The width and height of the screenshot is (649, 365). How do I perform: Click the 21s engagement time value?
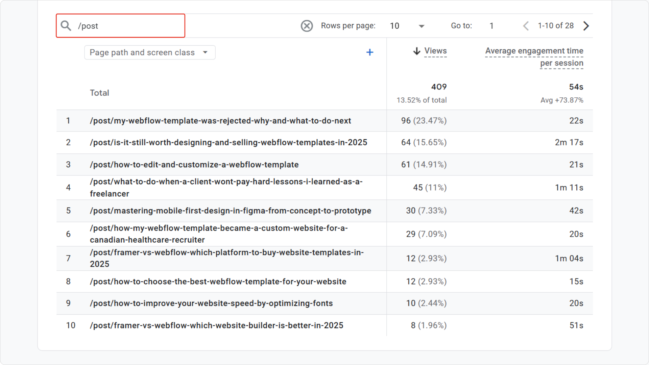pos(576,165)
